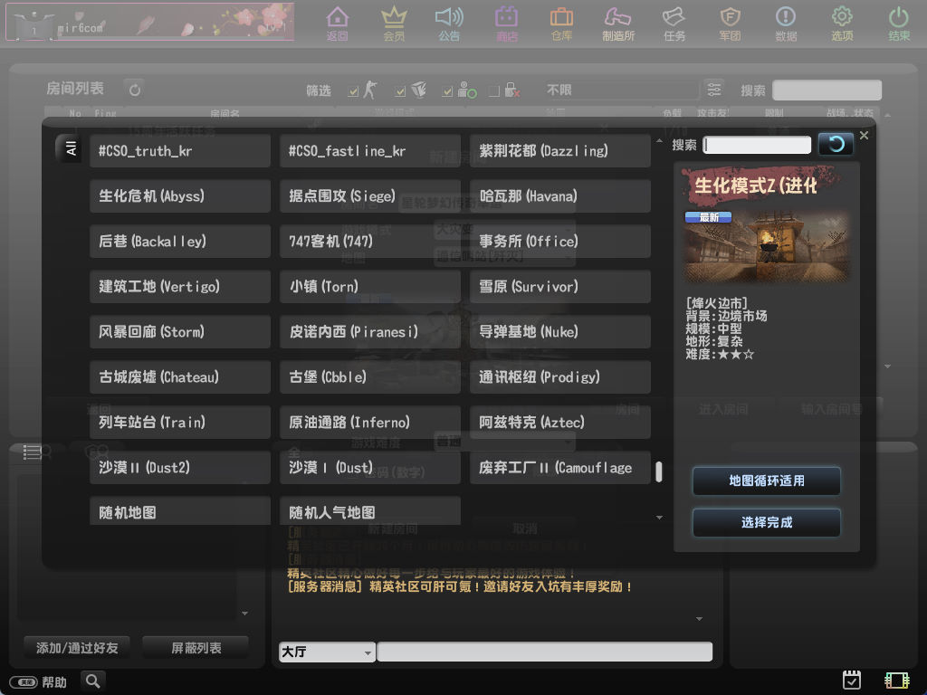
Task: Pick map 雪原 (Survivor)
Action: [x=559, y=287]
